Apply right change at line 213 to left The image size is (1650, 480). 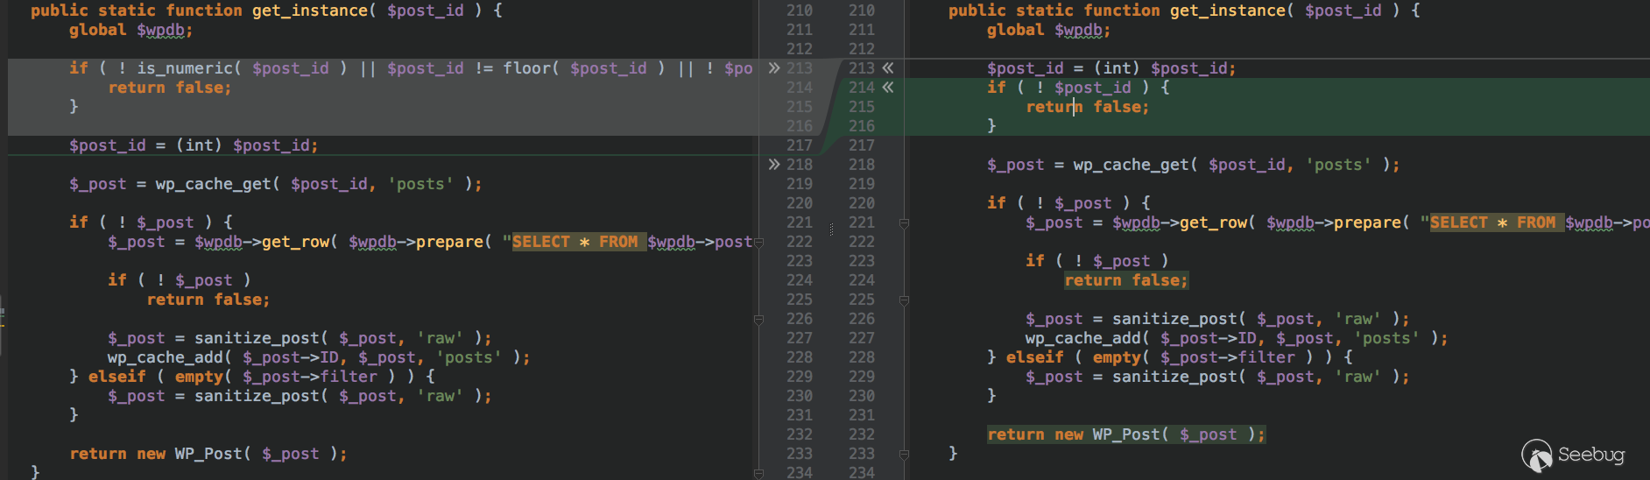888,67
